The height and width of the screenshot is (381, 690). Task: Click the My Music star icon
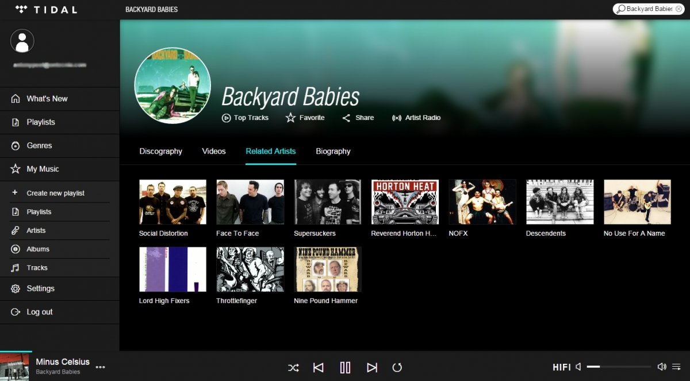pos(16,169)
